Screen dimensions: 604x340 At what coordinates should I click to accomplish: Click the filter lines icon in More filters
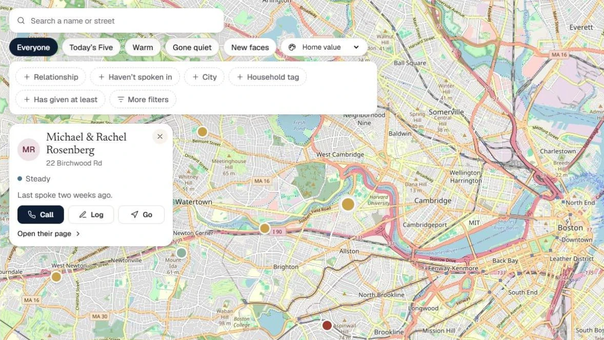coord(120,99)
